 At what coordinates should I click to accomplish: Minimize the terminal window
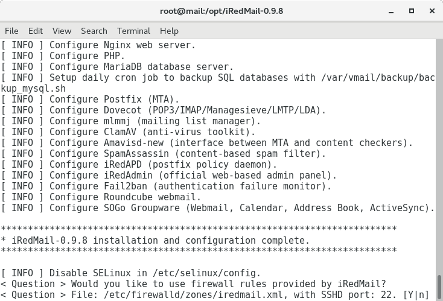click(391, 11)
